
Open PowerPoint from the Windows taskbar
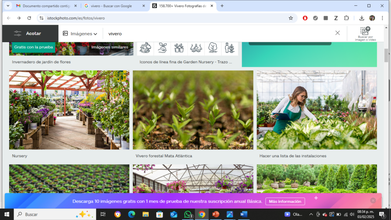[x=216, y=214]
